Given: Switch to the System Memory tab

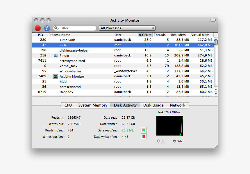Looking at the screenshot, I should click(x=93, y=105).
